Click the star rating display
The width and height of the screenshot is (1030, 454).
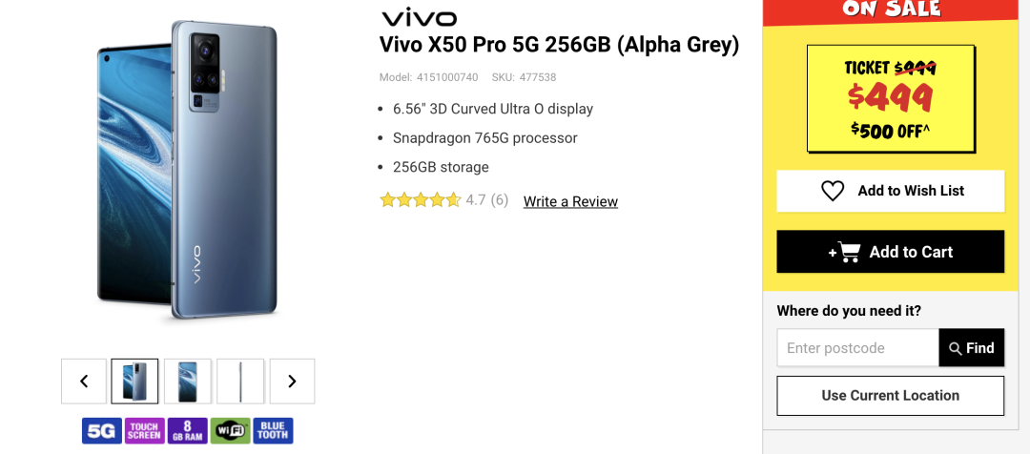pyautogui.click(x=420, y=200)
